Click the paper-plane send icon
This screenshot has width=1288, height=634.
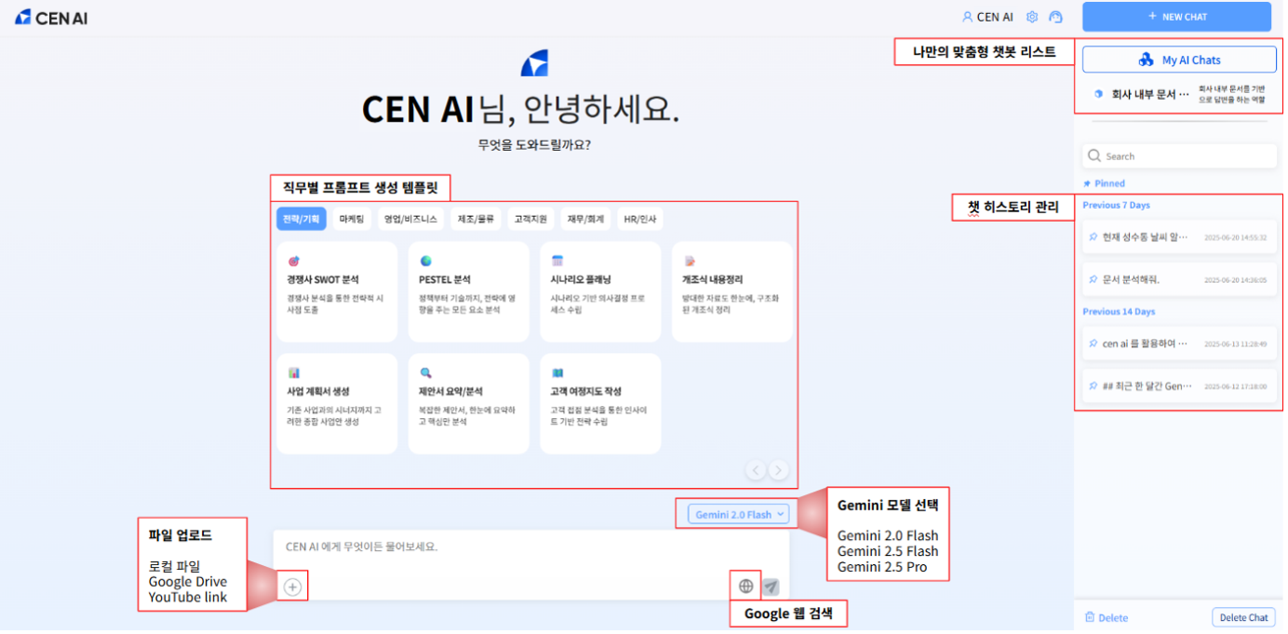click(771, 587)
